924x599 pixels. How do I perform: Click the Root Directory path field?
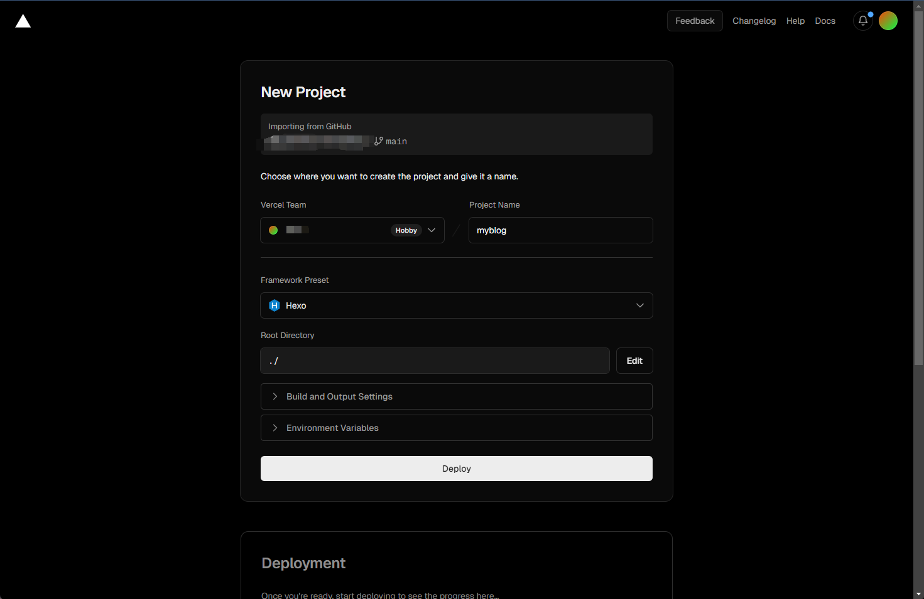tap(435, 361)
